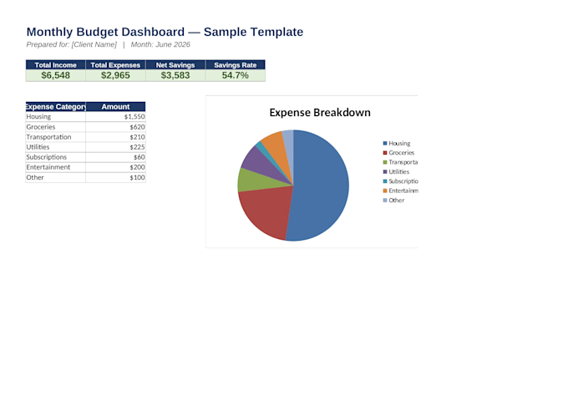Select the $3,583 net savings value
568x402 pixels.
(x=175, y=75)
